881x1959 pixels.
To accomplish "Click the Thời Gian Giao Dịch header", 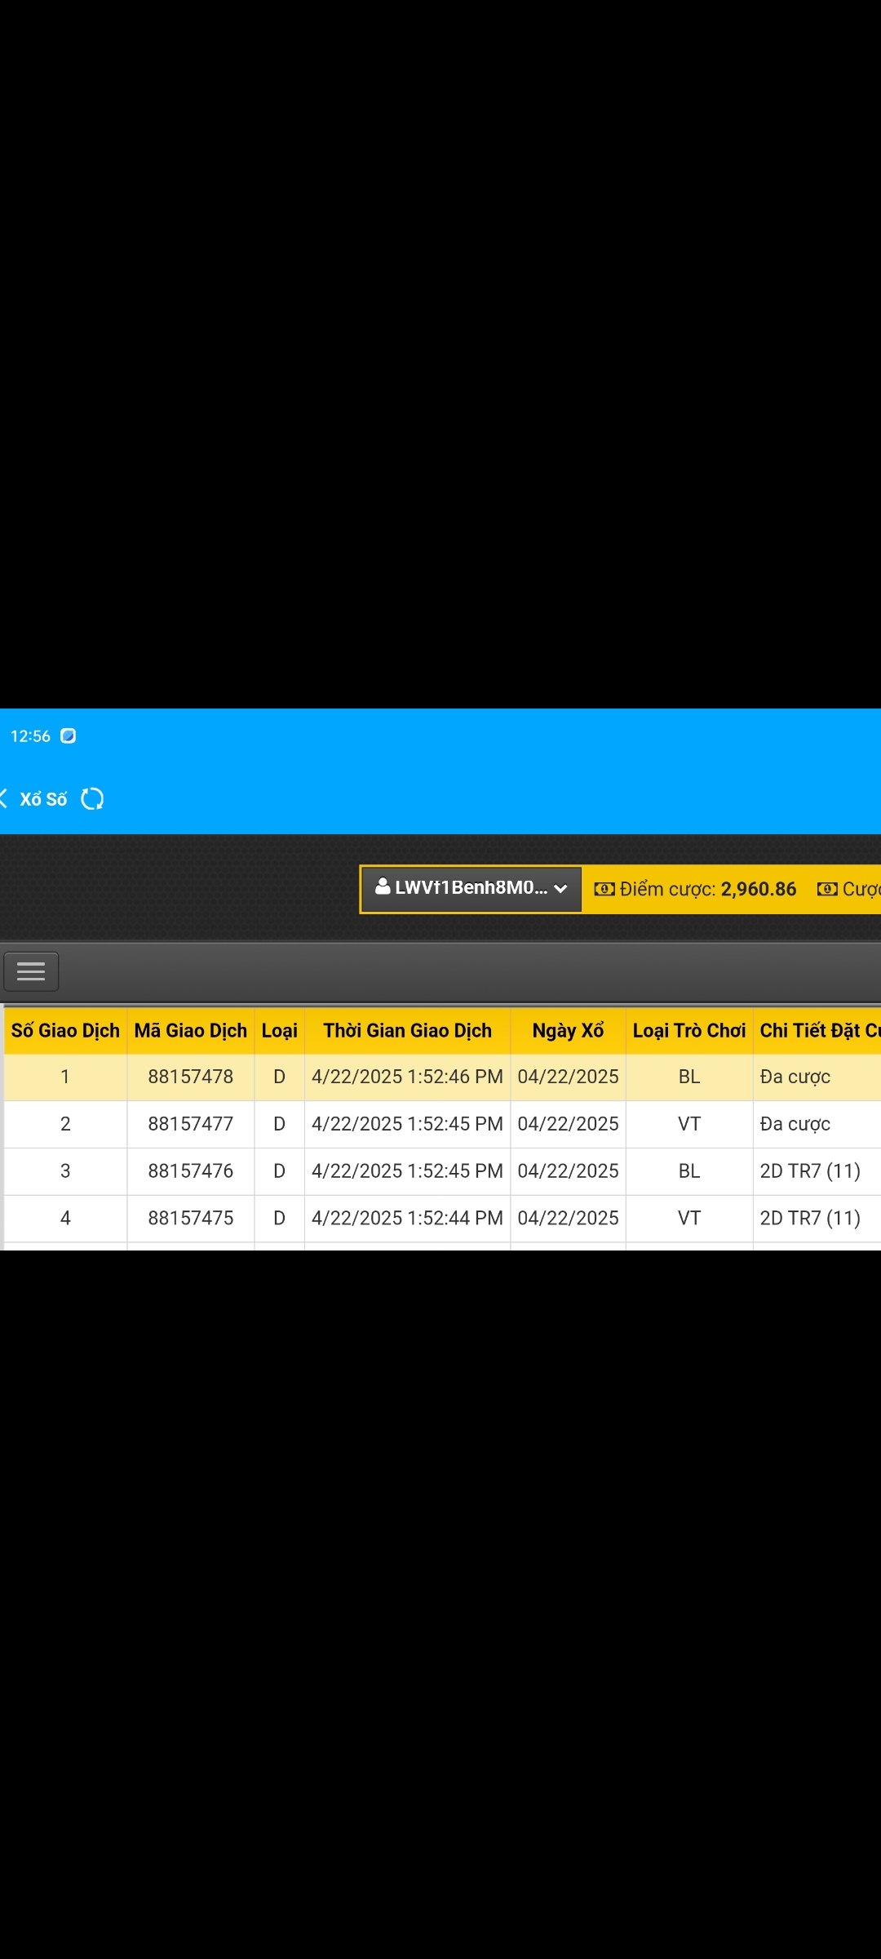I will (407, 1031).
